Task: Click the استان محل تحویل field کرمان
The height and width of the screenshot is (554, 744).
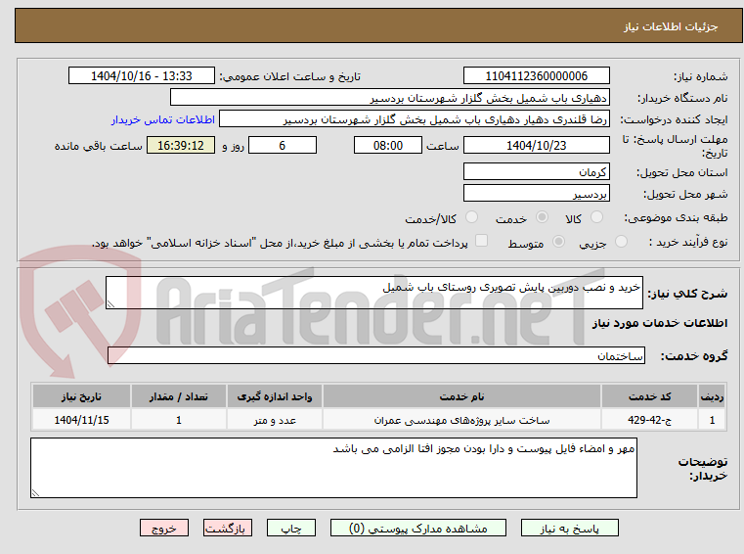Action: [x=536, y=171]
